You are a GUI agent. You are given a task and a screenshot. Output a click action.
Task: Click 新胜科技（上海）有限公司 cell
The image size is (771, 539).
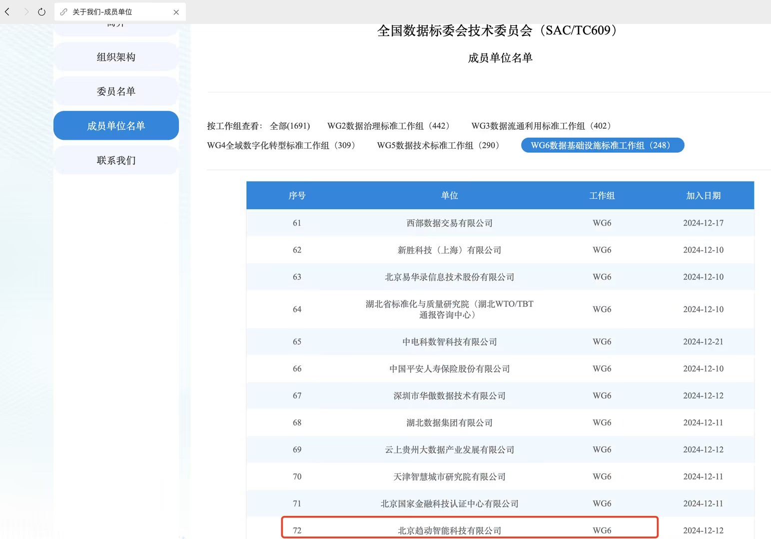449,250
